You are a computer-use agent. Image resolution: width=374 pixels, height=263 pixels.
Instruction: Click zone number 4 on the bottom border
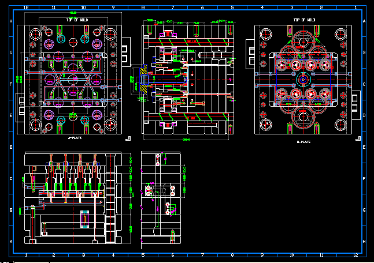113,255
